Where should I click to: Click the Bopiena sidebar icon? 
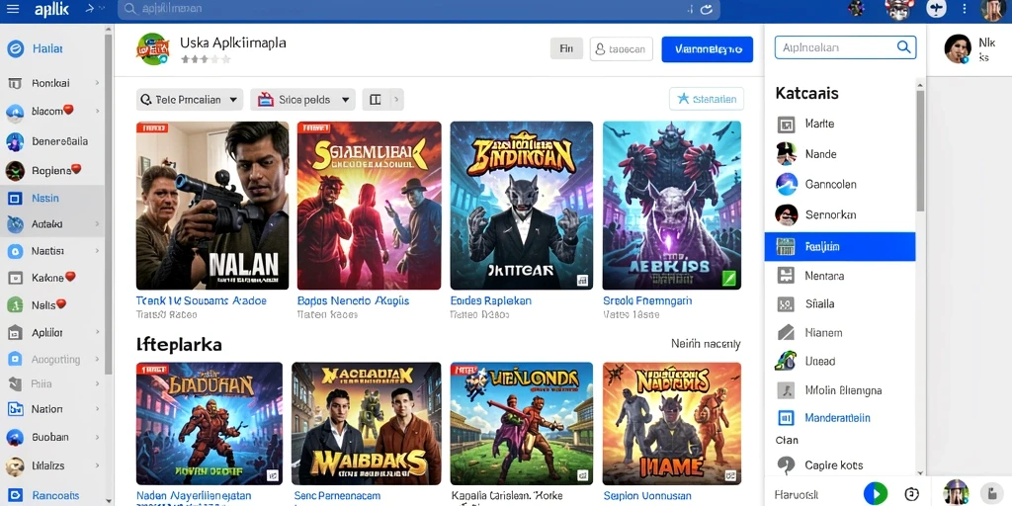tap(15, 170)
